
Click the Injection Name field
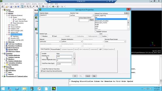pos(55,15)
